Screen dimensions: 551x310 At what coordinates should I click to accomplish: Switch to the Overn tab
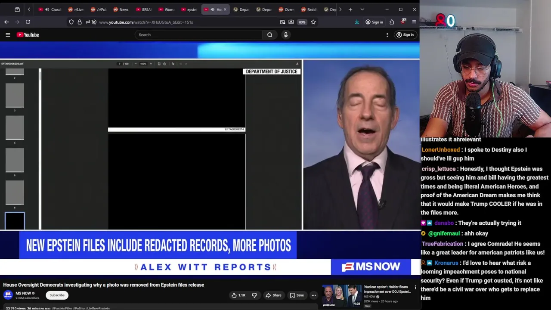pyautogui.click(x=286, y=9)
